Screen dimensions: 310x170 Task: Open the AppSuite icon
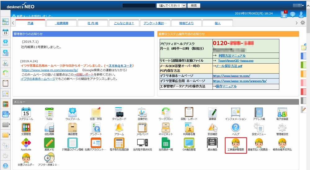pos(26,143)
